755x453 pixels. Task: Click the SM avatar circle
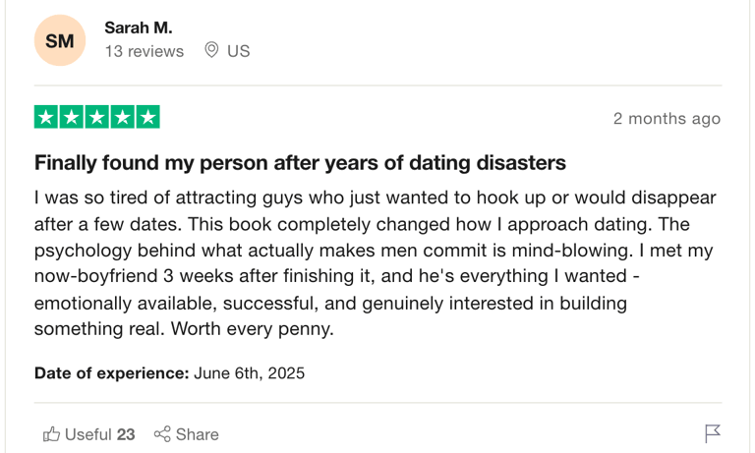pyautogui.click(x=60, y=40)
